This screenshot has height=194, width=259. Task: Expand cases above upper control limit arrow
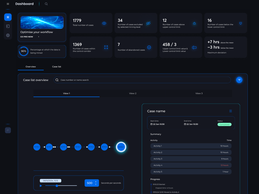(x=194, y=23)
